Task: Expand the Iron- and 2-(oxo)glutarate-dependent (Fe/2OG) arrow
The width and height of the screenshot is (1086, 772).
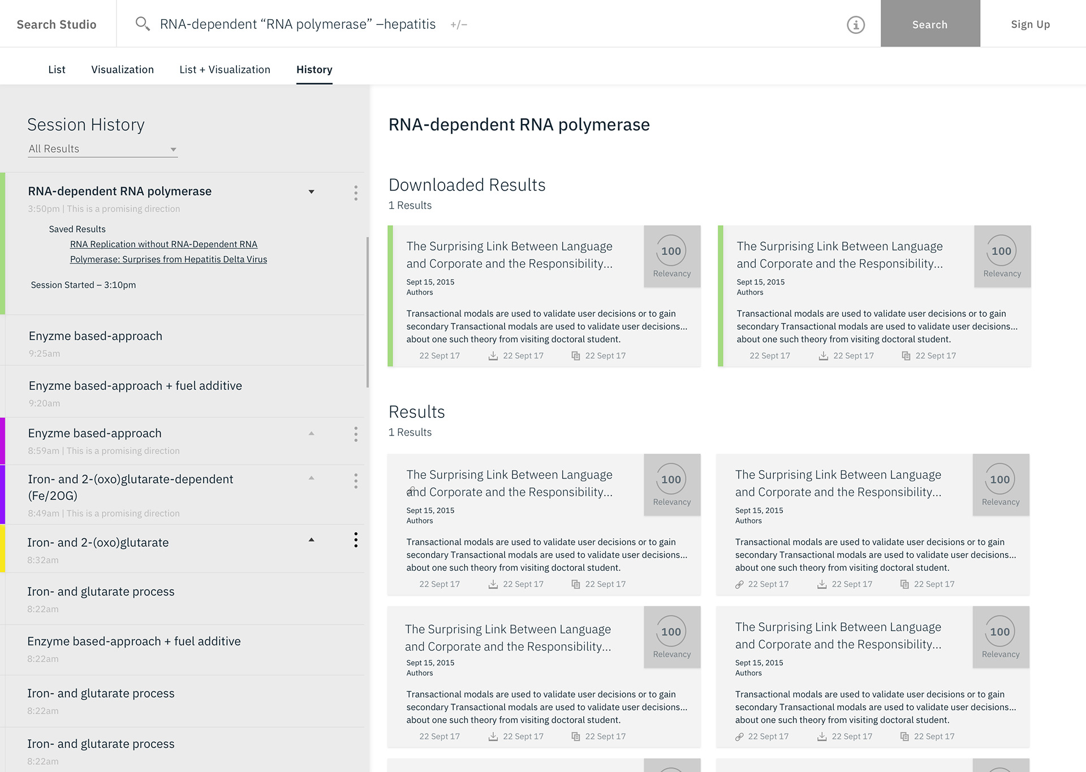Action: (x=311, y=478)
